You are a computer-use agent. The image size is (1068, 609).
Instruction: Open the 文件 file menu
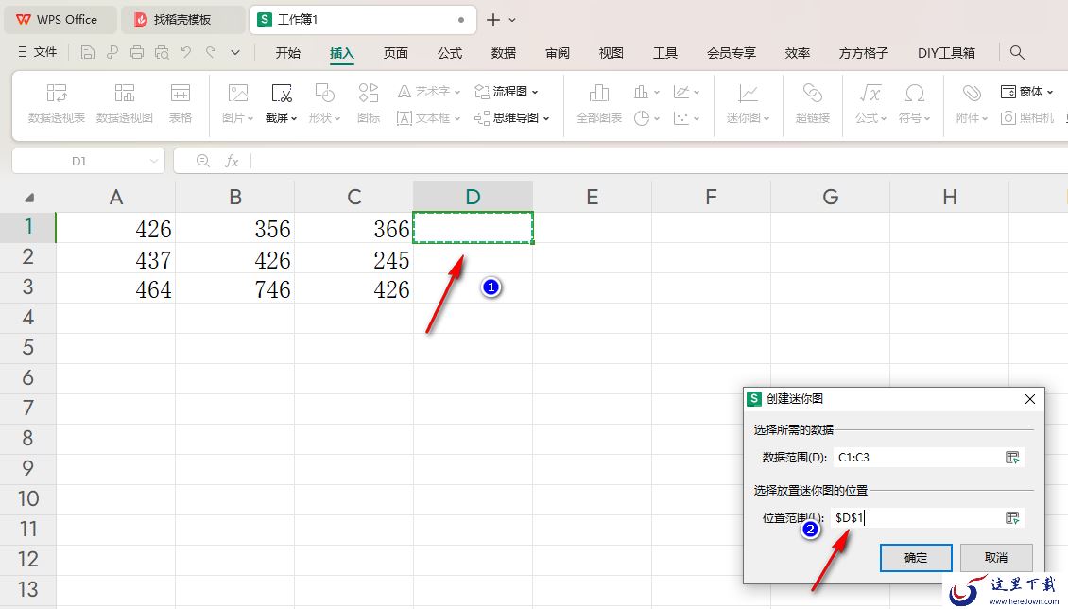point(38,52)
